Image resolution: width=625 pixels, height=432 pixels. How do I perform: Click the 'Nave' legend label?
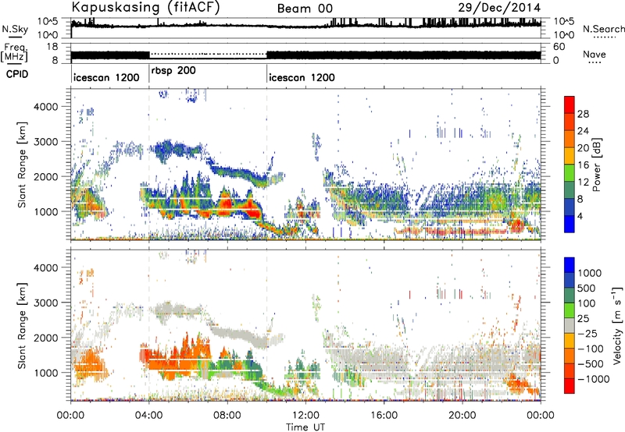click(x=595, y=54)
